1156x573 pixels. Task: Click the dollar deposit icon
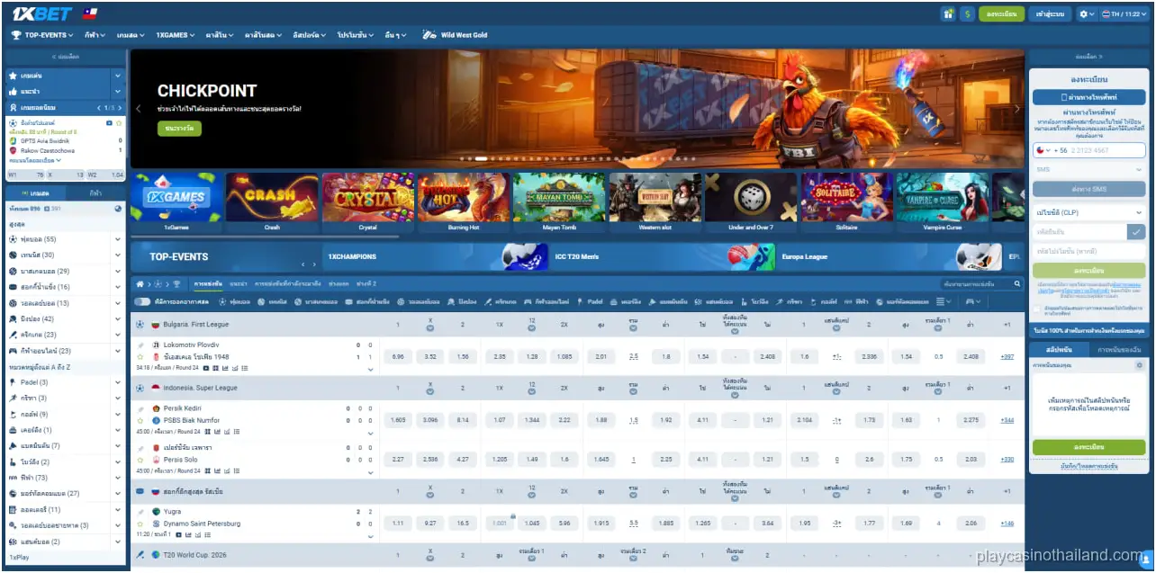pyautogui.click(x=967, y=13)
